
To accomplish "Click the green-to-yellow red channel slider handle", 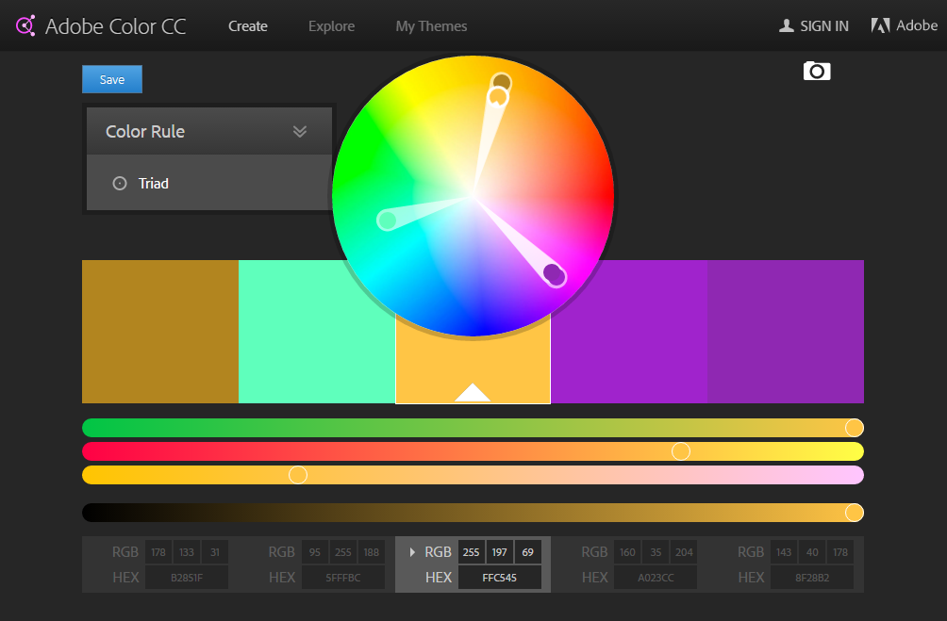I will [854, 428].
